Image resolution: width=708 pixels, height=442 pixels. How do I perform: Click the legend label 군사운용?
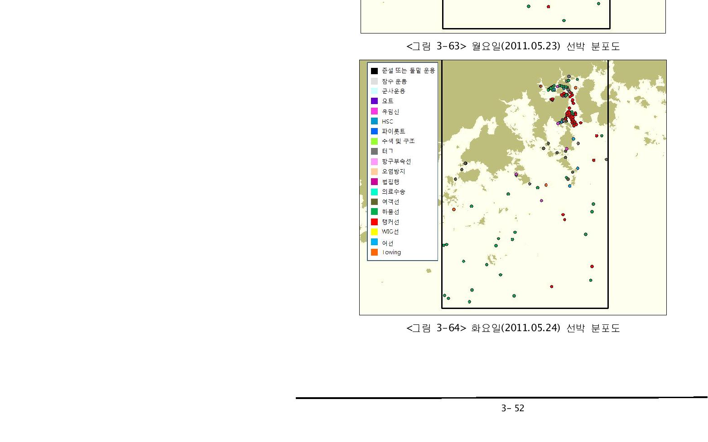393,91
